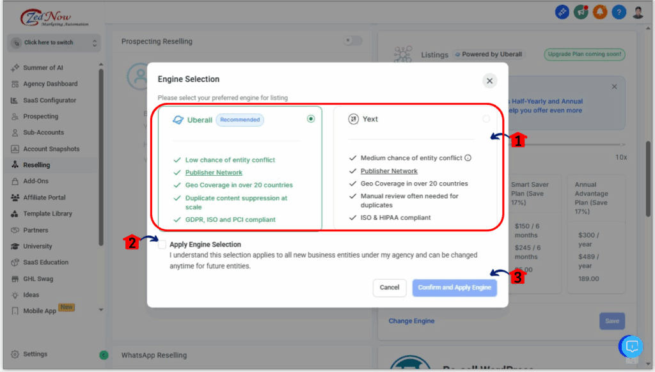
Task: Click the sidebar vertical scrollbar
Action: 100,157
